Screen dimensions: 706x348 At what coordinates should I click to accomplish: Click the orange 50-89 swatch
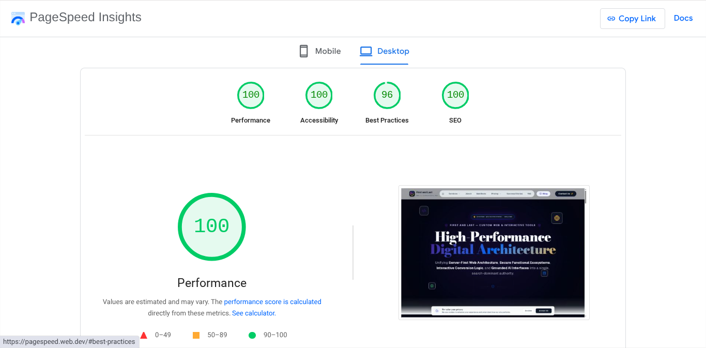point(196,335)
